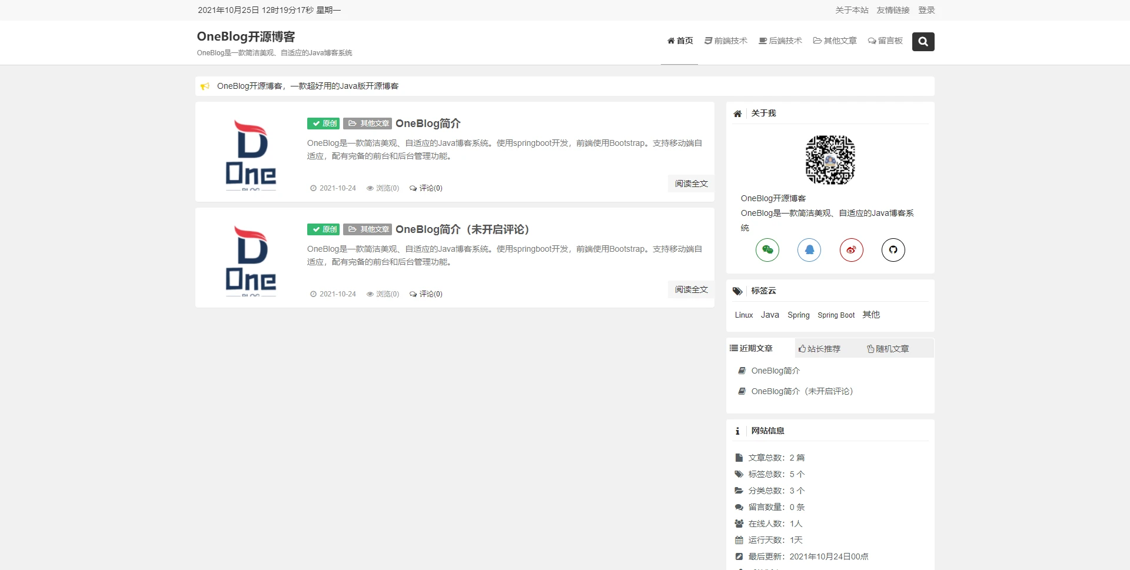Open the 友情链接 link
This screenshot has height=570, width=1130.
[x=893, y=10]
